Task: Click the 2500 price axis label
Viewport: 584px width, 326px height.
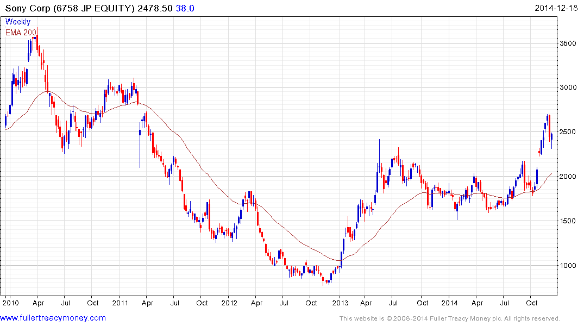Action: (568, 132)
